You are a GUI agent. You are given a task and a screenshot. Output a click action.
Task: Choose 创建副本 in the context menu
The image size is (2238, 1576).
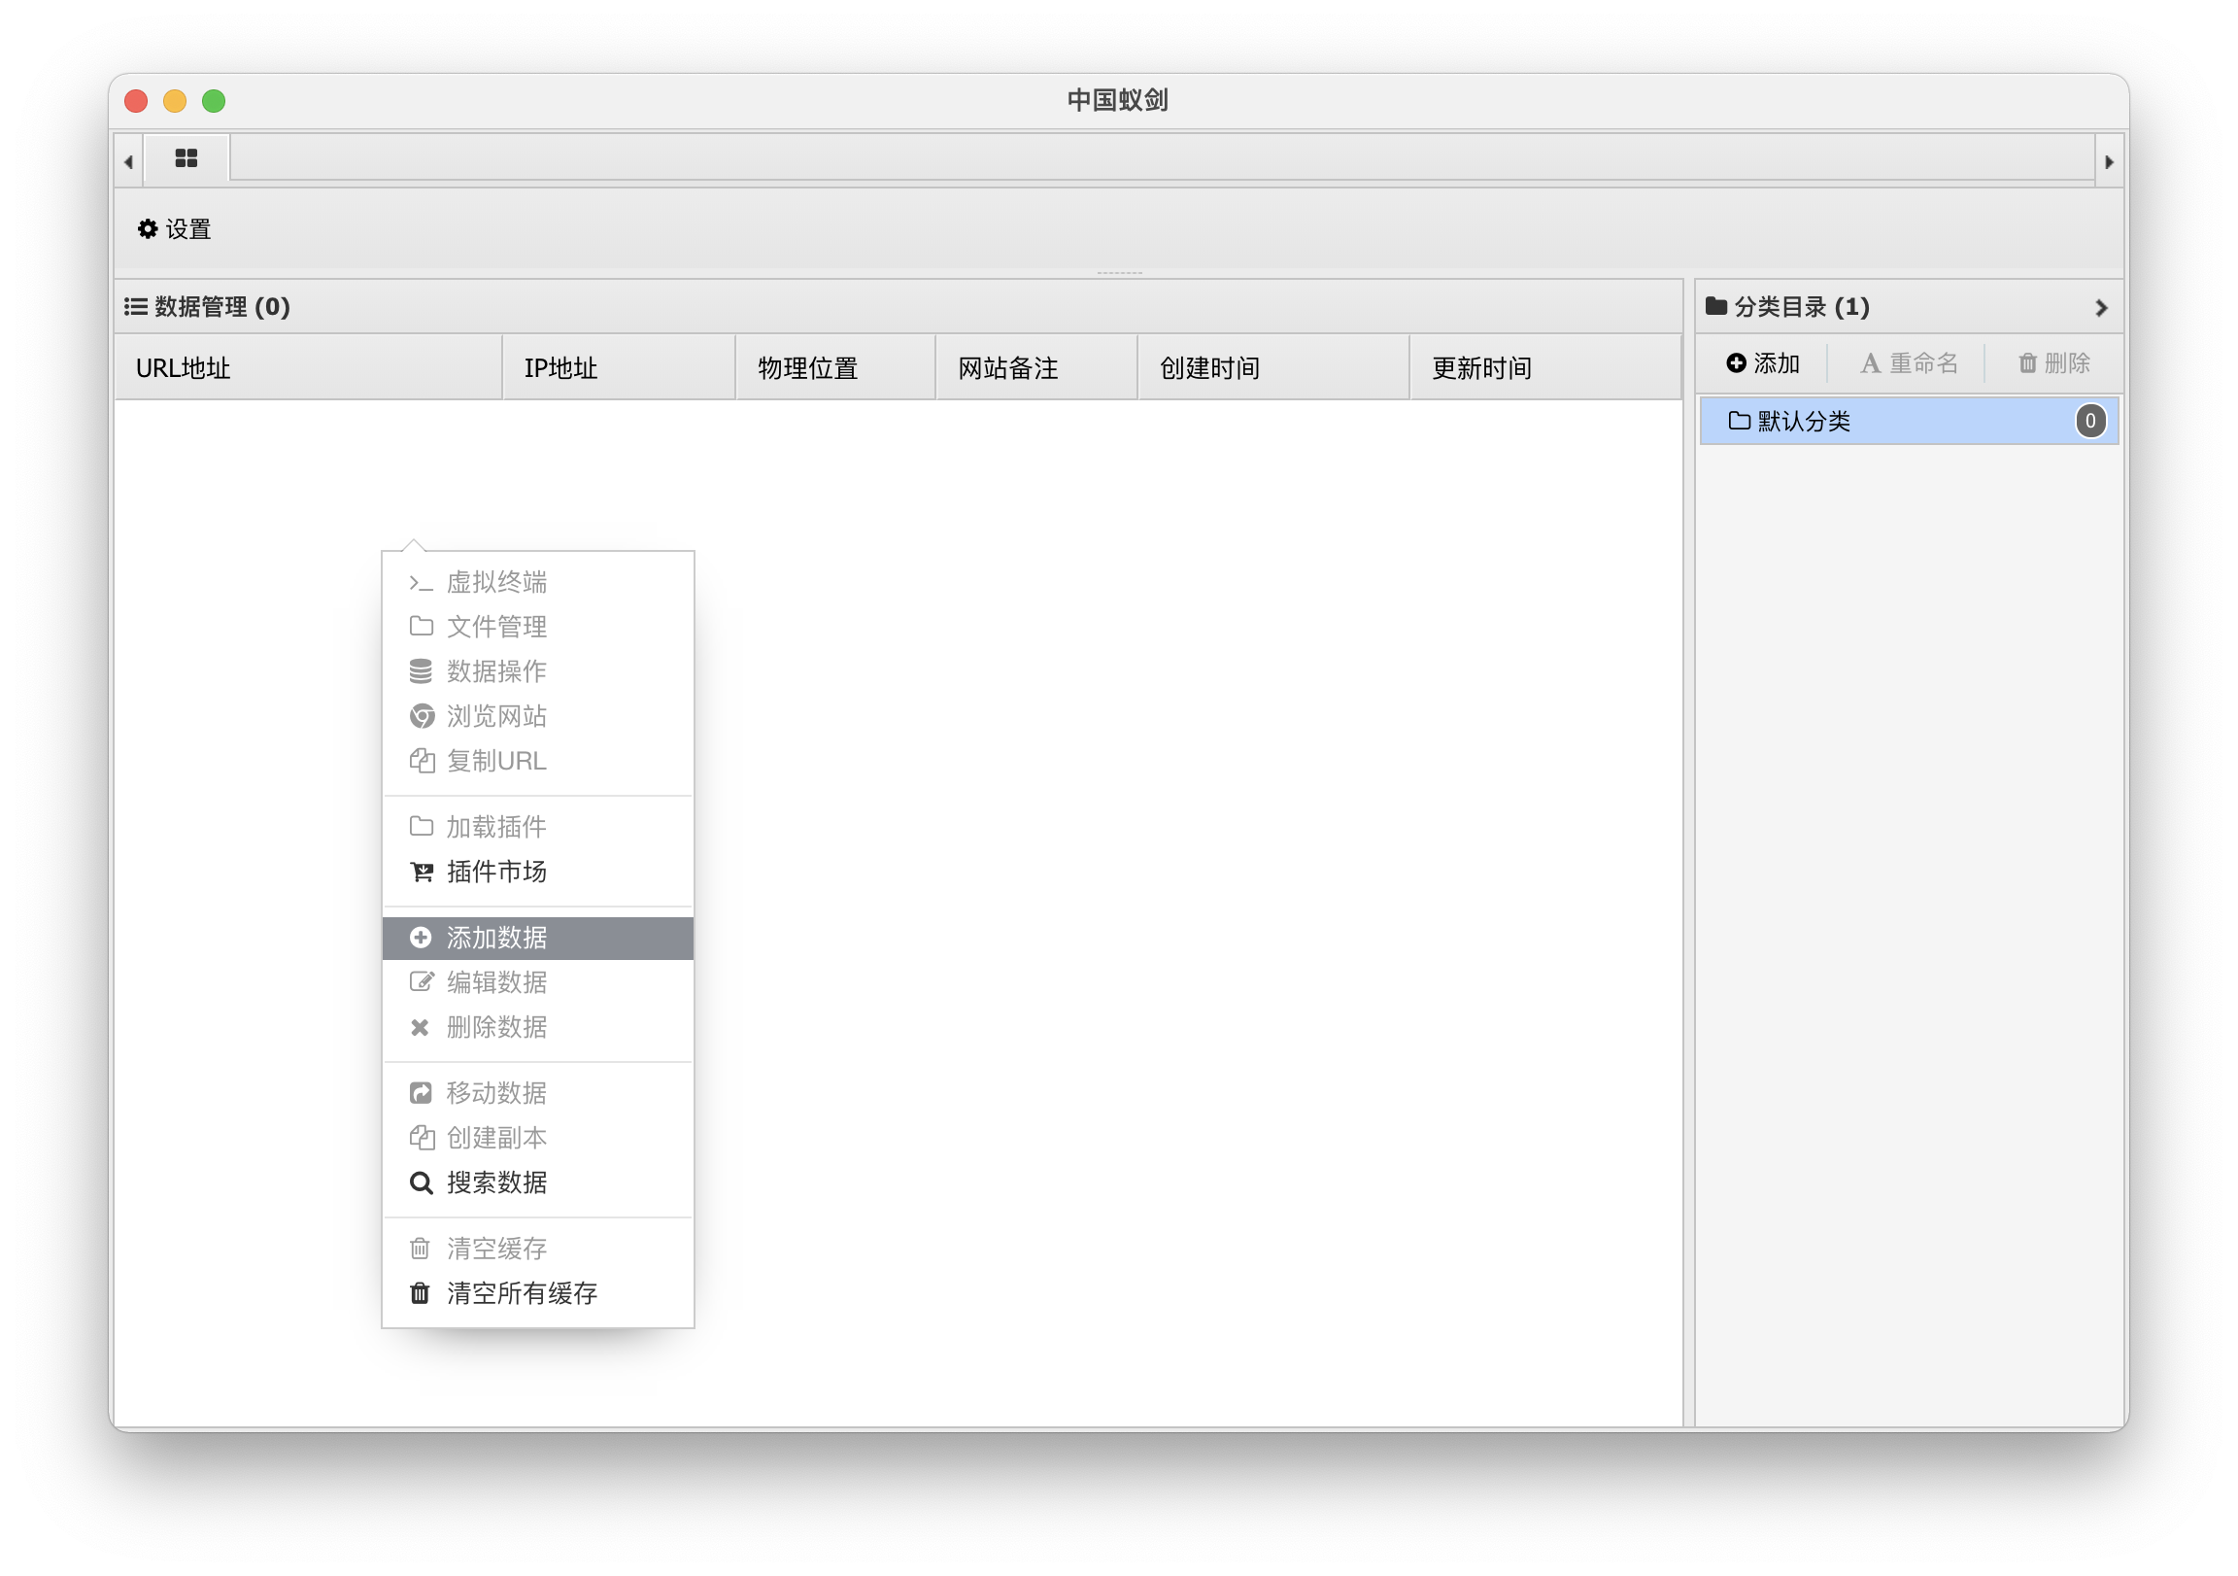(x=538, y=1140)
